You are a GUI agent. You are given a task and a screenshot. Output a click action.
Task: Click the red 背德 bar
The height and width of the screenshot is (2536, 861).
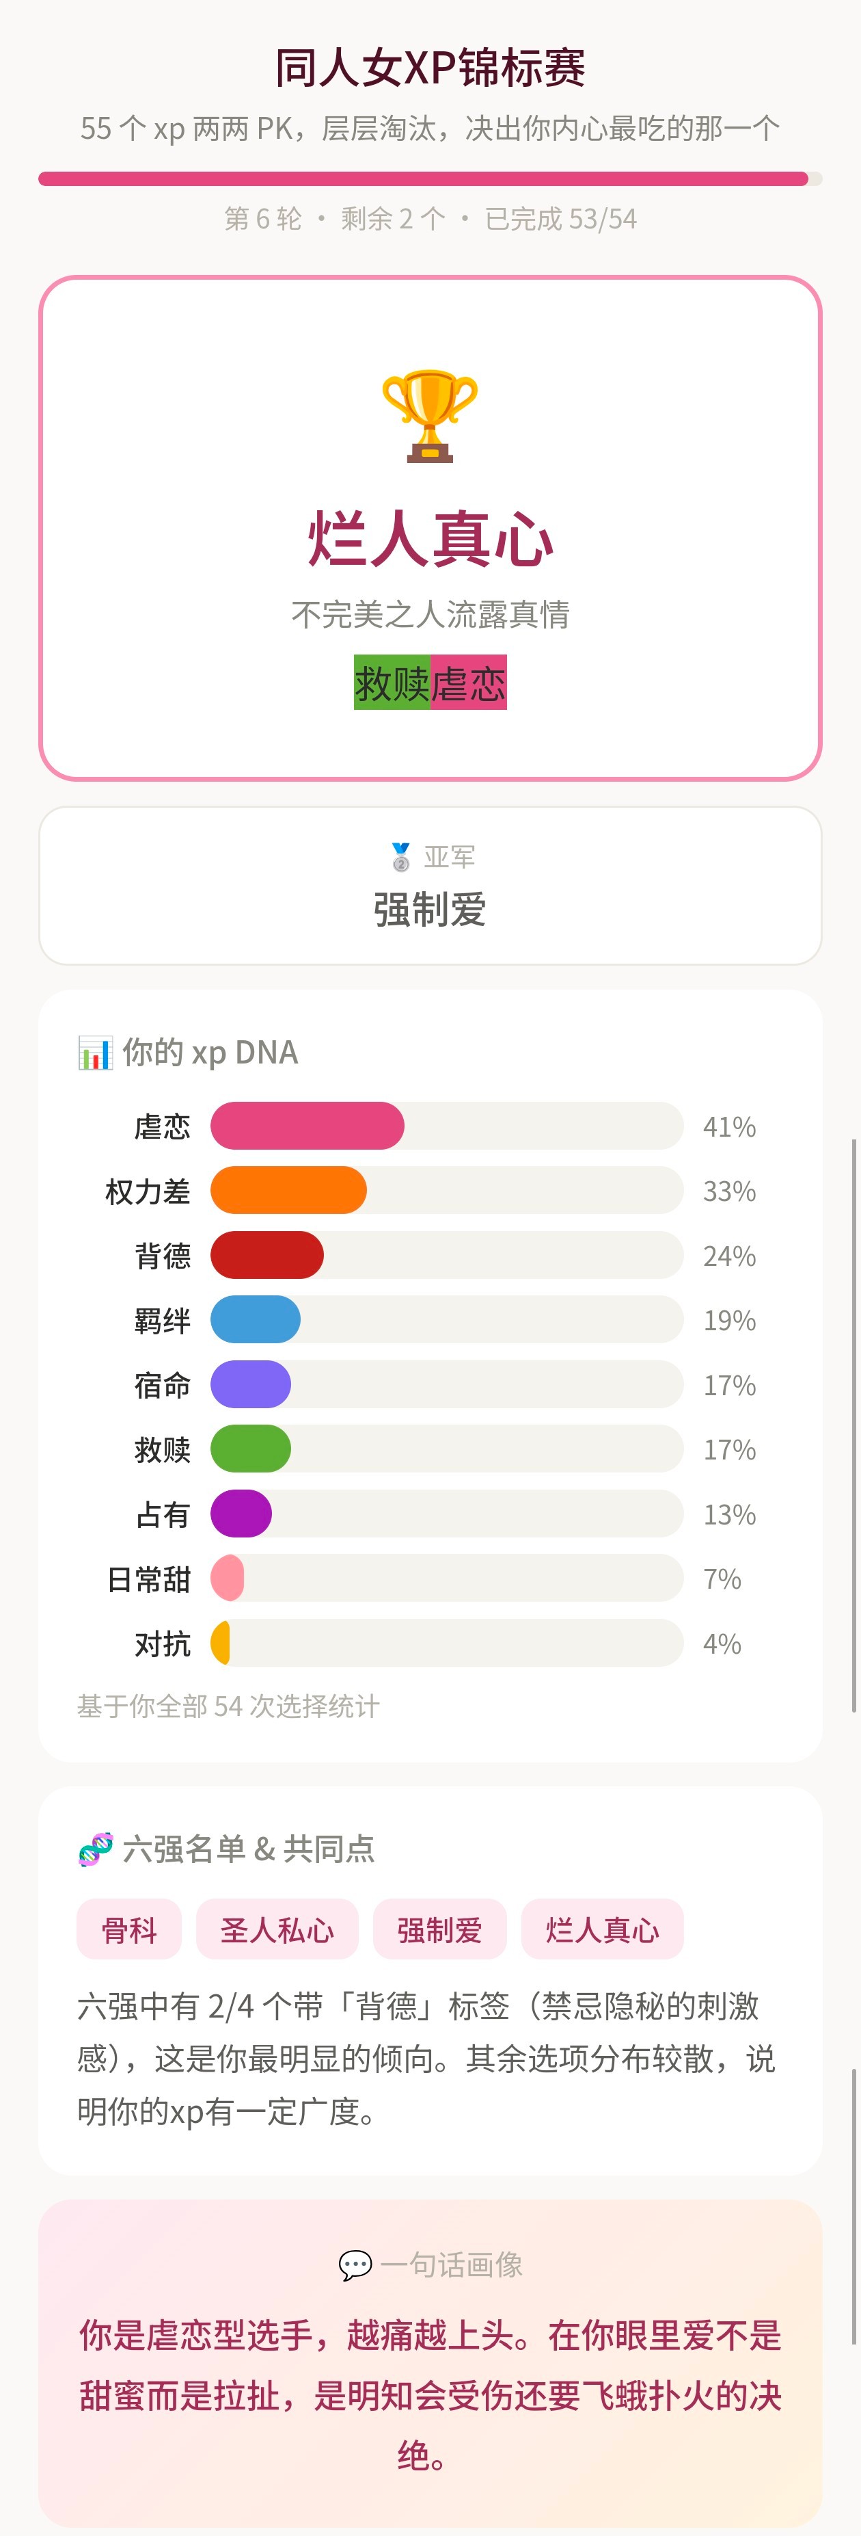[266, 1255]
